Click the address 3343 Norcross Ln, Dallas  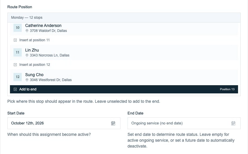pyautogui.click(x=50, y=55)
